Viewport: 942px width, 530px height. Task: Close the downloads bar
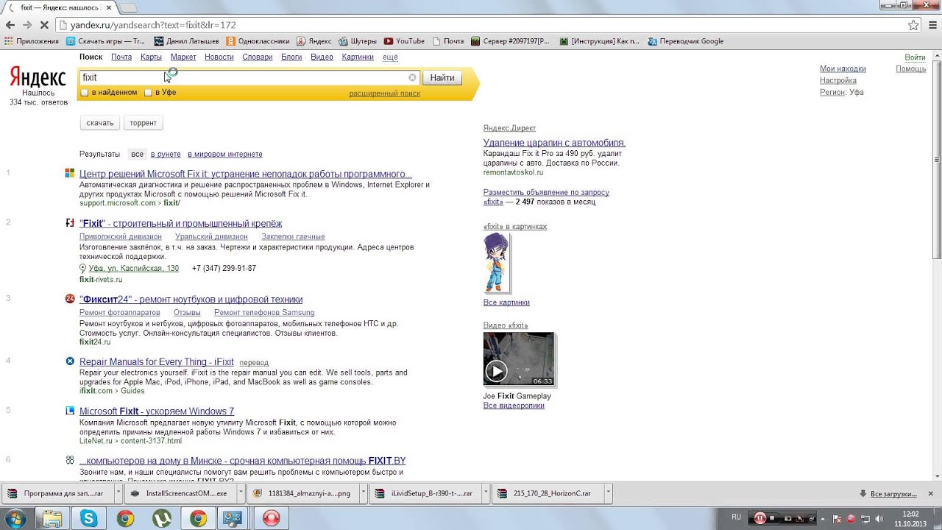pyautogui.click(x=932, y=494)
